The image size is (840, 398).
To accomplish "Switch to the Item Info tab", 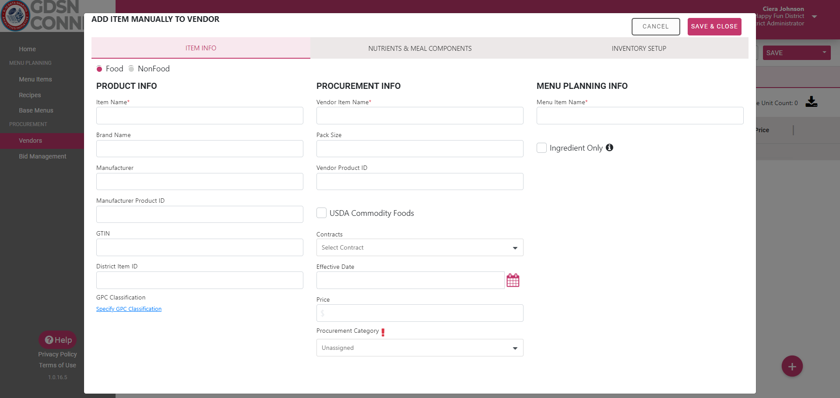I will point(201,48).
